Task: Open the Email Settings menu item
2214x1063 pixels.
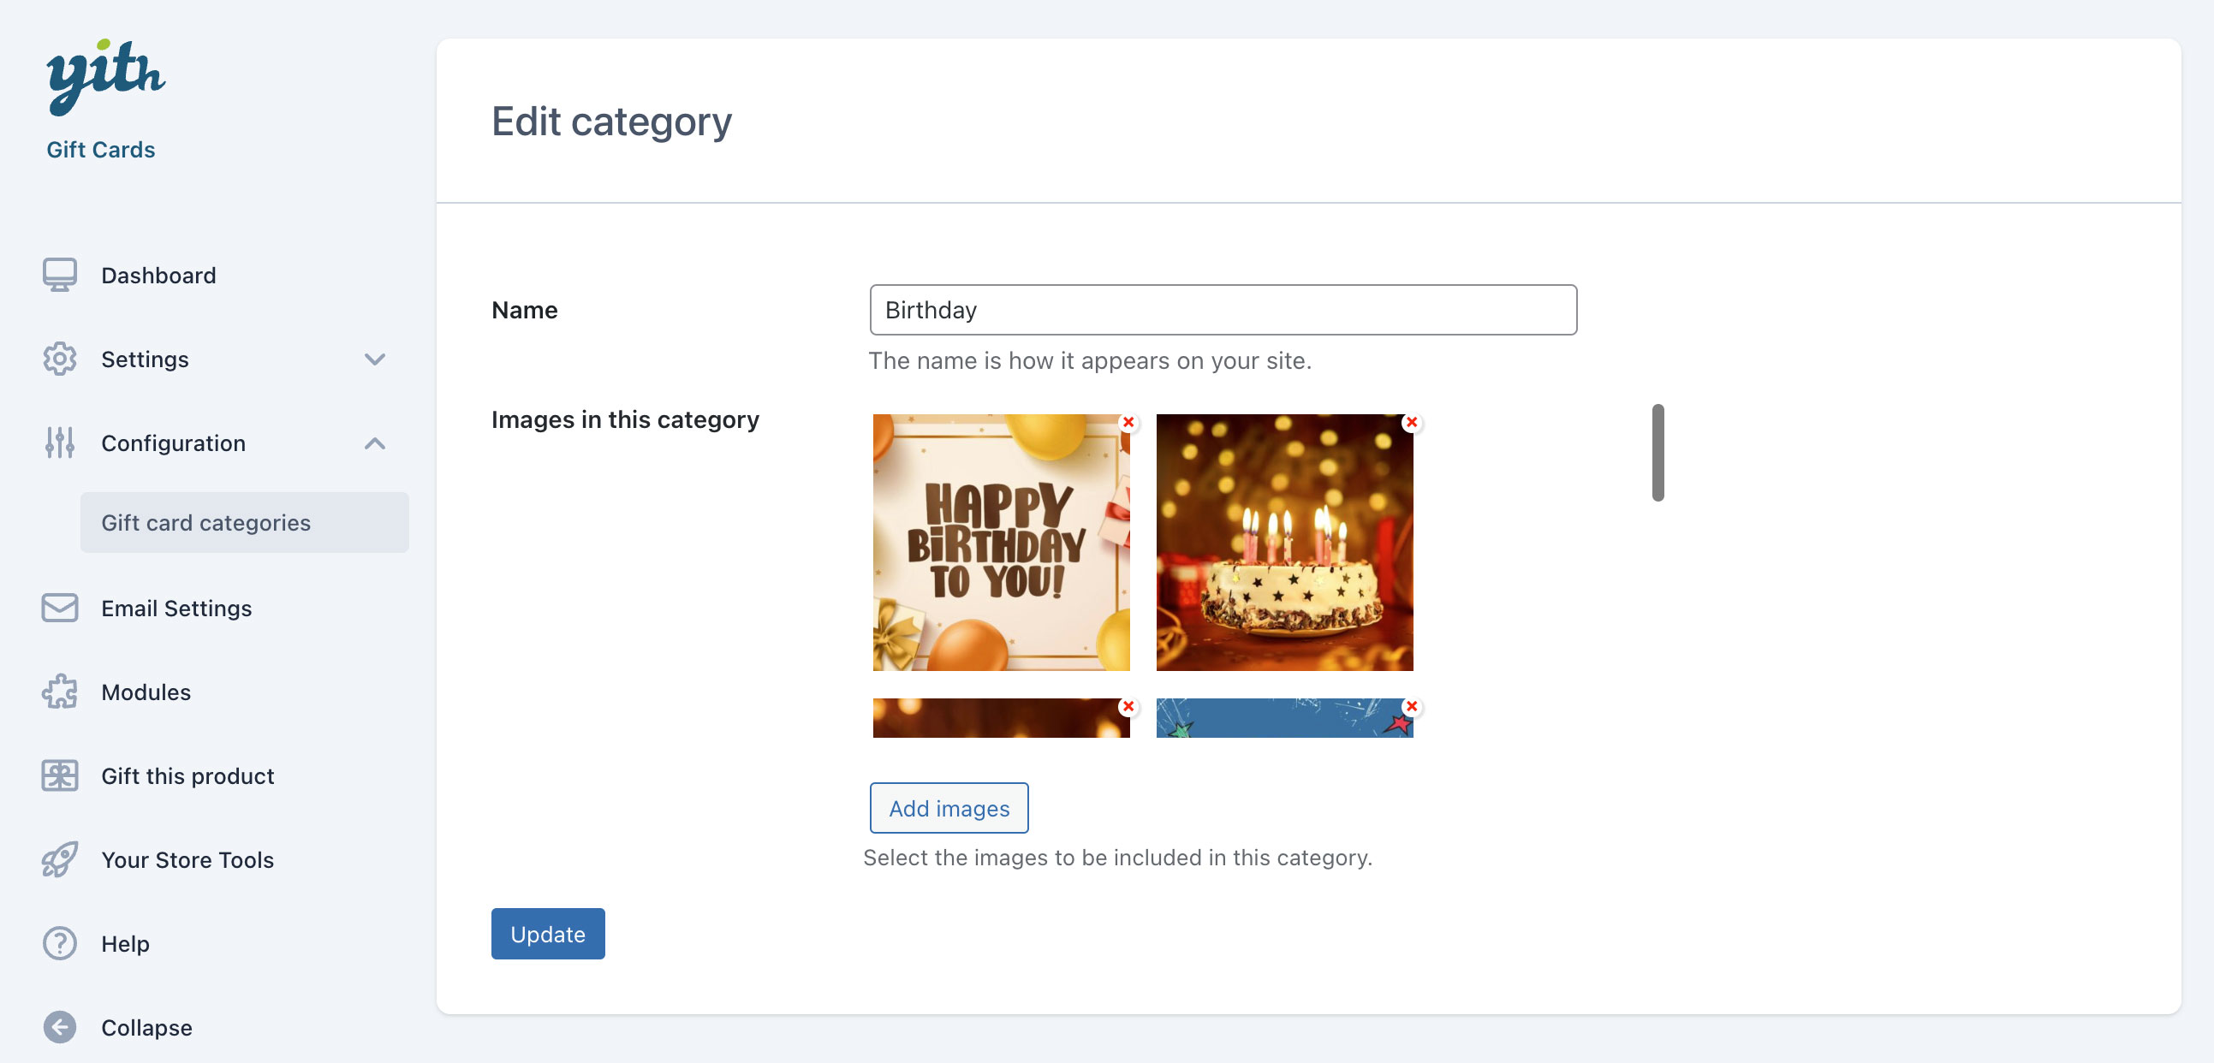Action: click(x=176, y=609)
